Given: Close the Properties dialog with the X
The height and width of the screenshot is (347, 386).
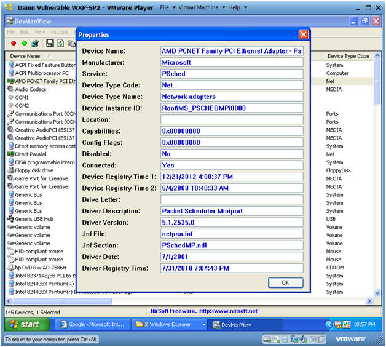Looking at the screenshot, I should pos(303,34).
